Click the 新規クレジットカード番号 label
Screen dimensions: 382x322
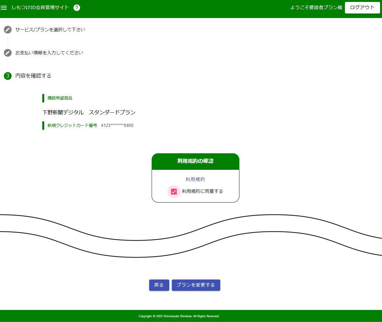click(x=72, y=126)
